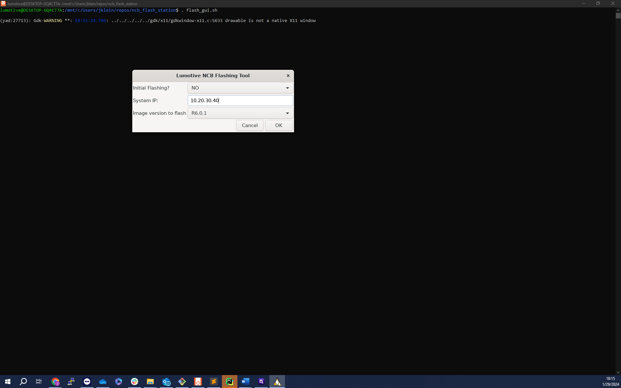Expand the Image version dropdown showing R6.0.1
621x388 pixels.
240,113
